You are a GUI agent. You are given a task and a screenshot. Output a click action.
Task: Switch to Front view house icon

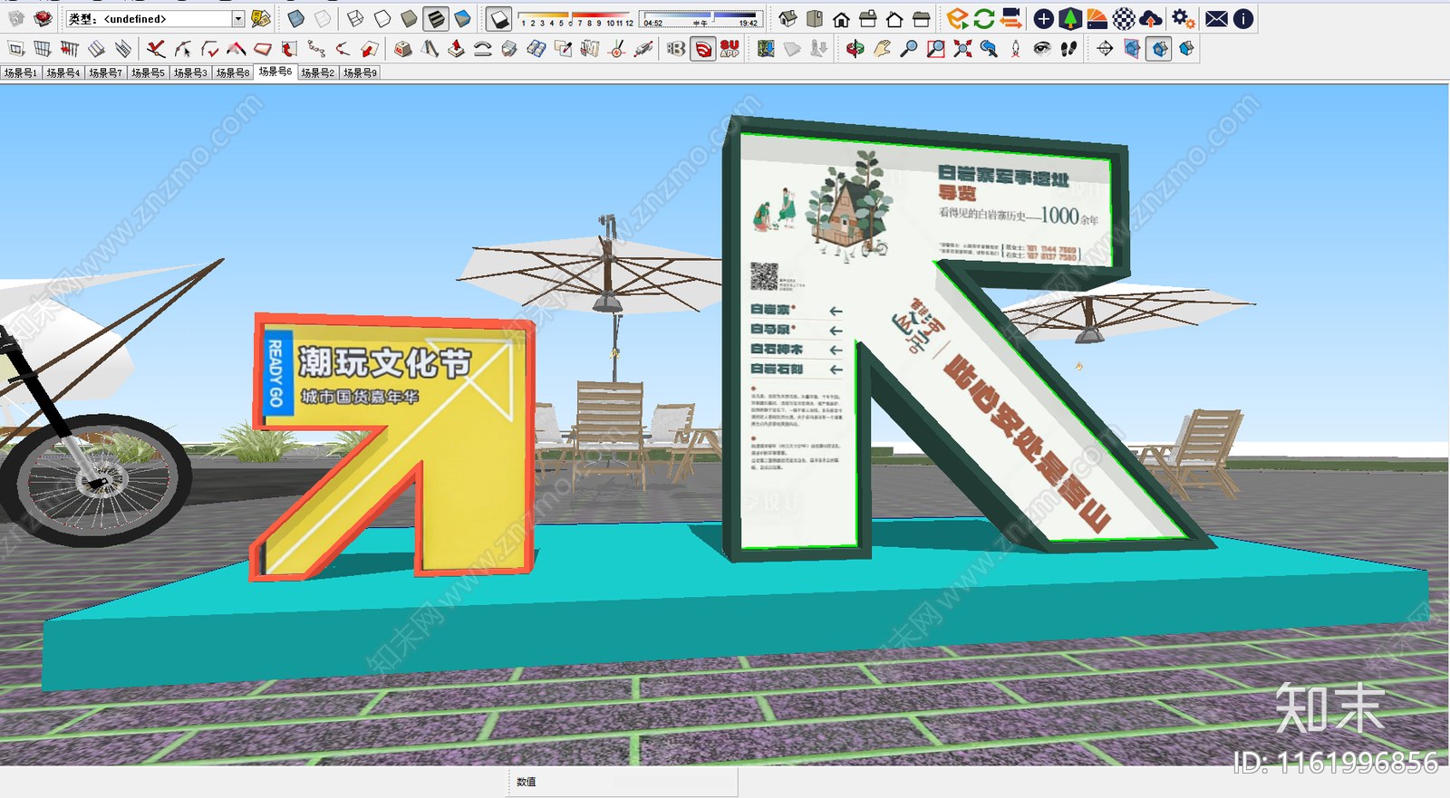pyautogui.click(x=841, y=18)
